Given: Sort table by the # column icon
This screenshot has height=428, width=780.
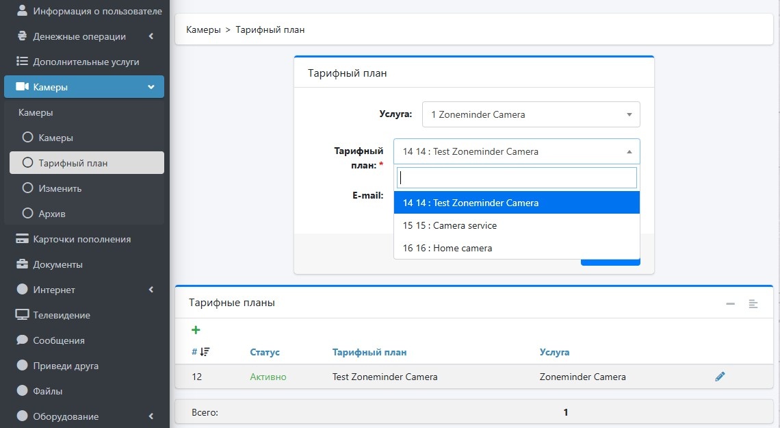Looking at the screenshot, I should click(205, 352).
